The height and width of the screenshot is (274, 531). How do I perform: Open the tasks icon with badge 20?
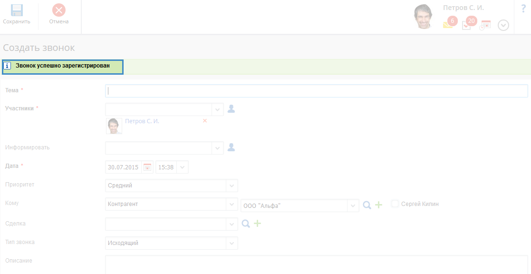pos(469,23)
